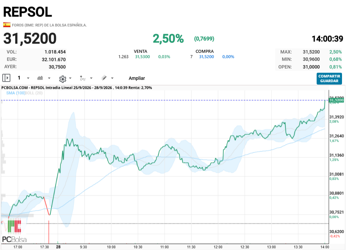
Task: Toggle the side panel icon in chart toolbar
Action: coord(6,78)
